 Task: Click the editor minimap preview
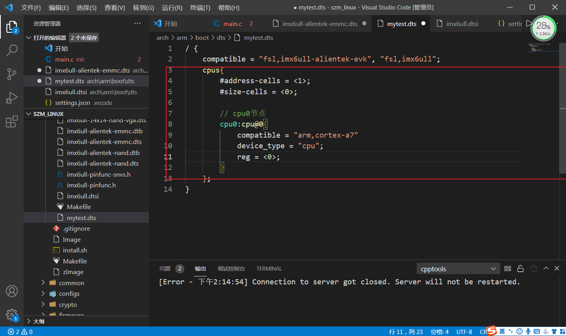[x=543, y=48]
